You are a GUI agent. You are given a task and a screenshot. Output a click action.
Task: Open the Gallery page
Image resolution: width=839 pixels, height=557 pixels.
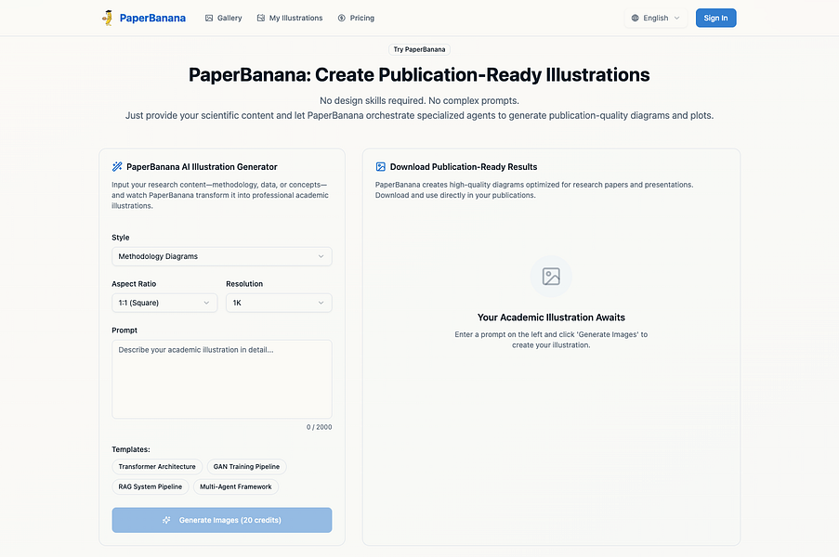224,18
